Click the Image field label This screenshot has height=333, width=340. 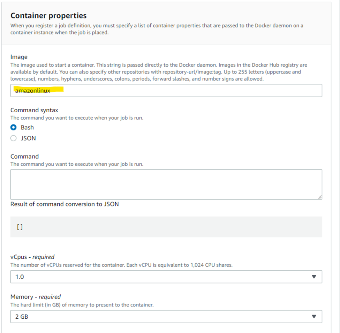click(x=19, y=57)
